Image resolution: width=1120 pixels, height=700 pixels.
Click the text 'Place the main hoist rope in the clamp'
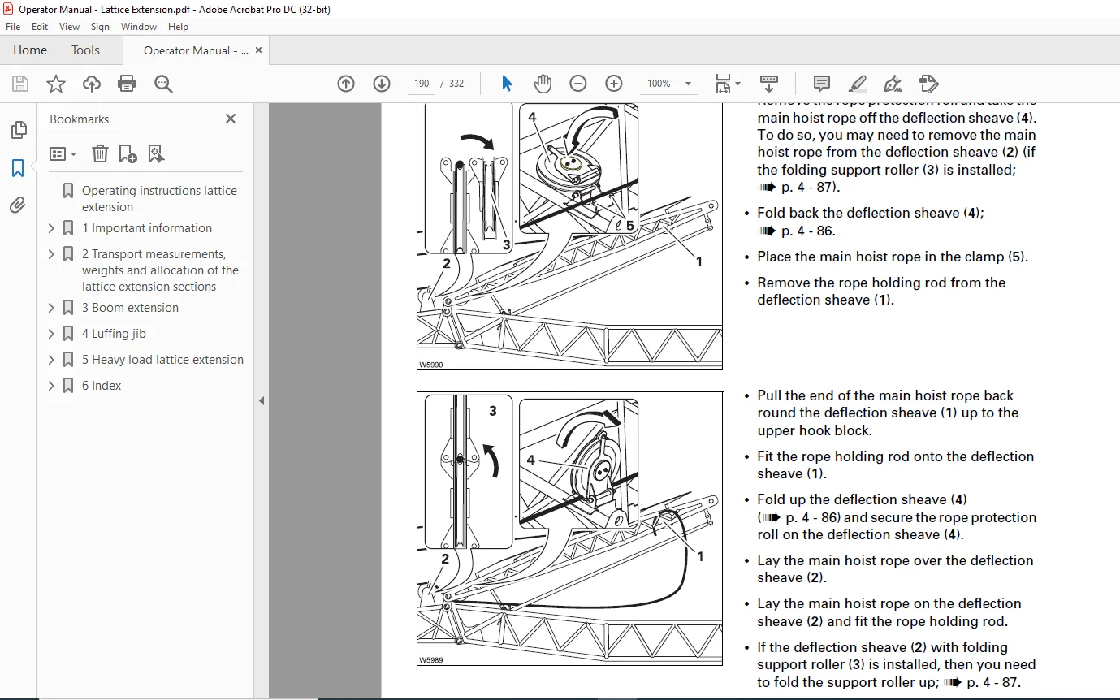click(x=881, y=257)
